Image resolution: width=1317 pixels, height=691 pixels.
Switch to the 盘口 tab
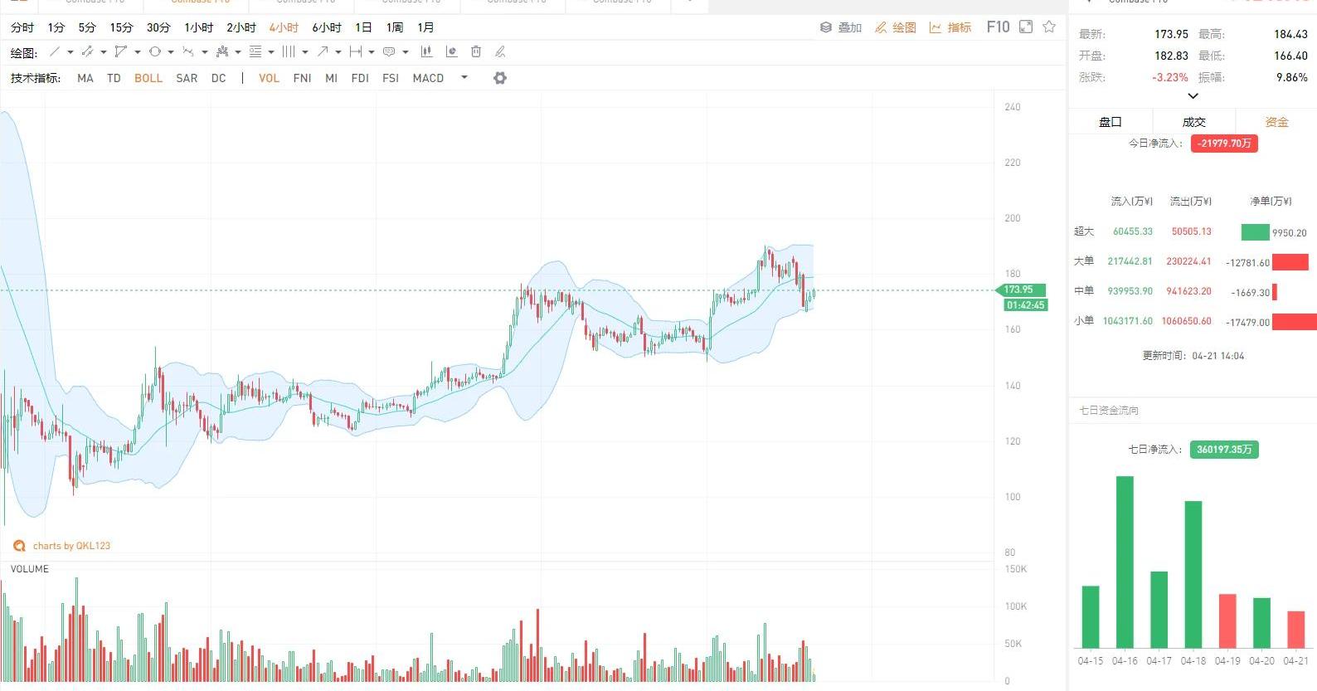pos(1110,122)
